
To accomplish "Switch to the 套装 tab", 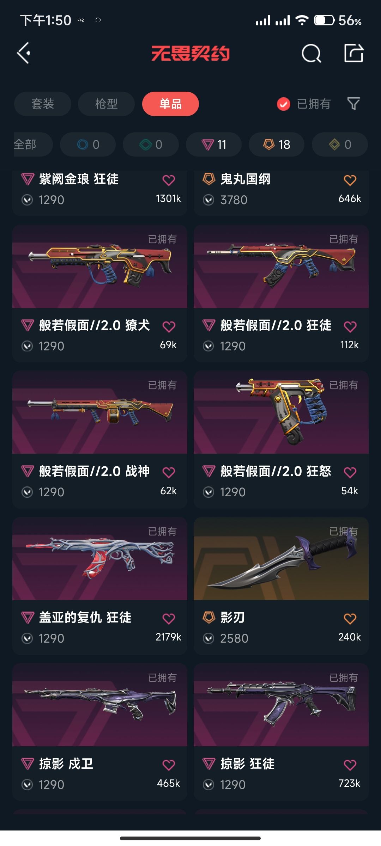I will 43,104.
